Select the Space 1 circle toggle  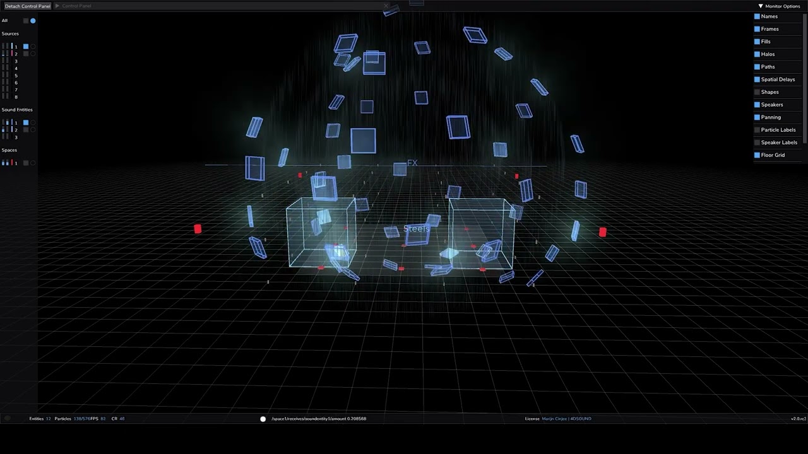[33, 163]
